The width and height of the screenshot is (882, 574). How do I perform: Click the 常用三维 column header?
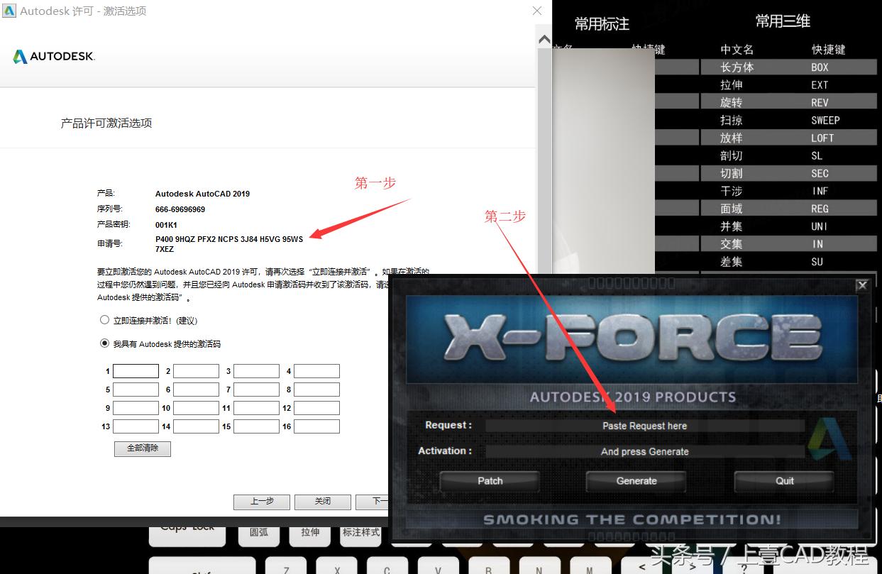pos(783,21)
